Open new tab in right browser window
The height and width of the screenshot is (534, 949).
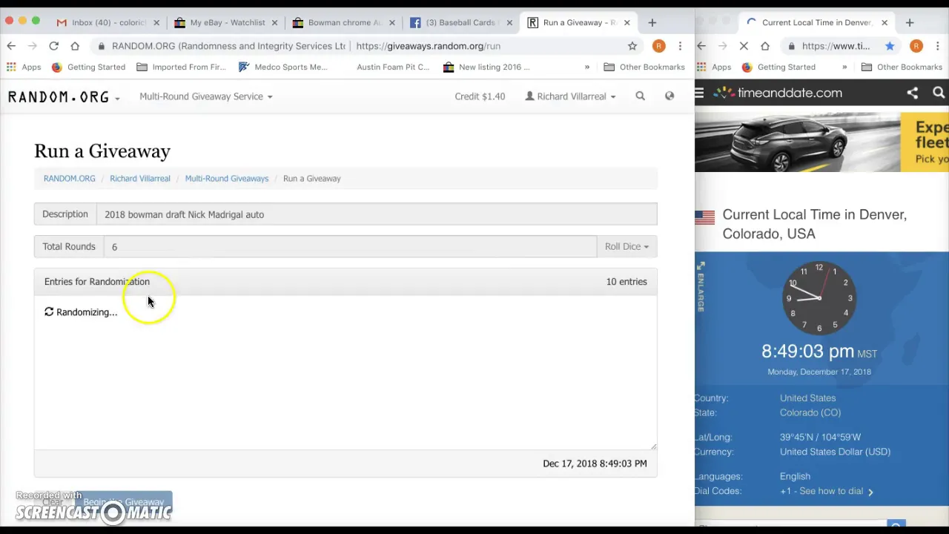[x=910, y=22]
